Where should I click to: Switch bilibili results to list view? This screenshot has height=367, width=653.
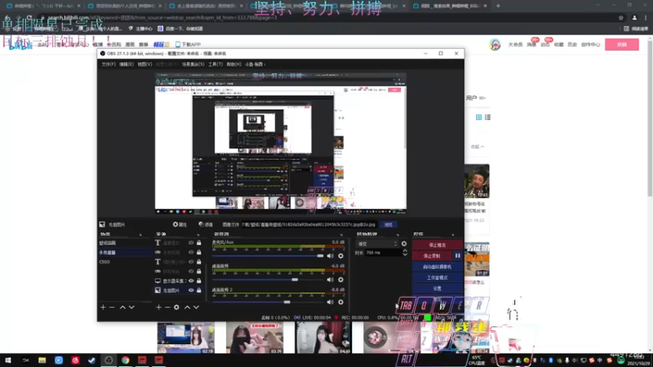(x=487, y=117)
